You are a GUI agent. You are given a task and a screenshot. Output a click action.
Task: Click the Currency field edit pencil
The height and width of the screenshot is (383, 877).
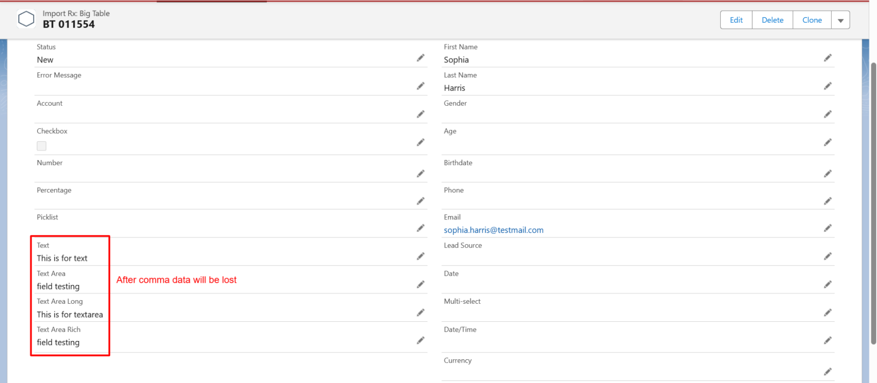[x=827, y=372]
